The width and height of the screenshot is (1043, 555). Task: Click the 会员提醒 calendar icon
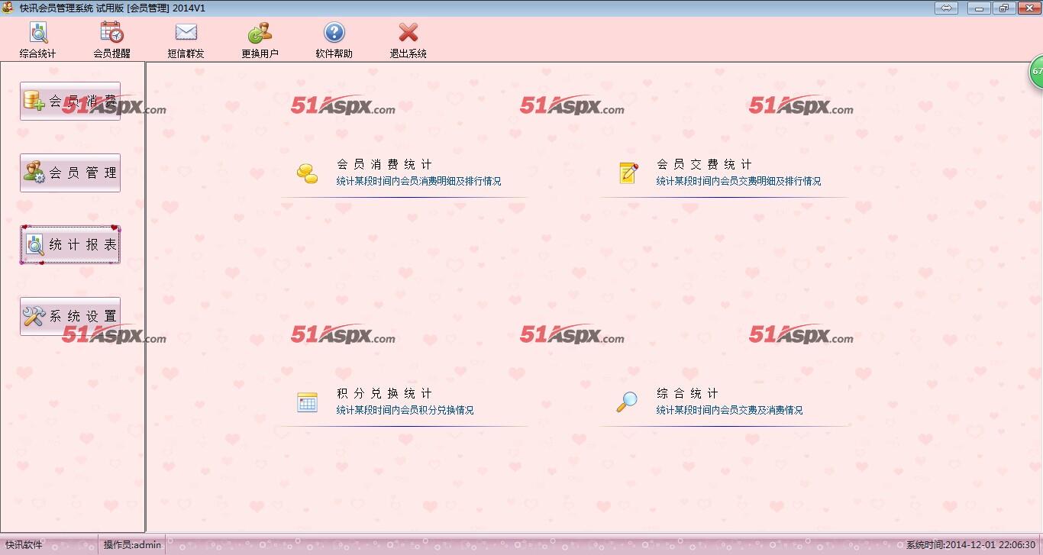click(111, 33)
